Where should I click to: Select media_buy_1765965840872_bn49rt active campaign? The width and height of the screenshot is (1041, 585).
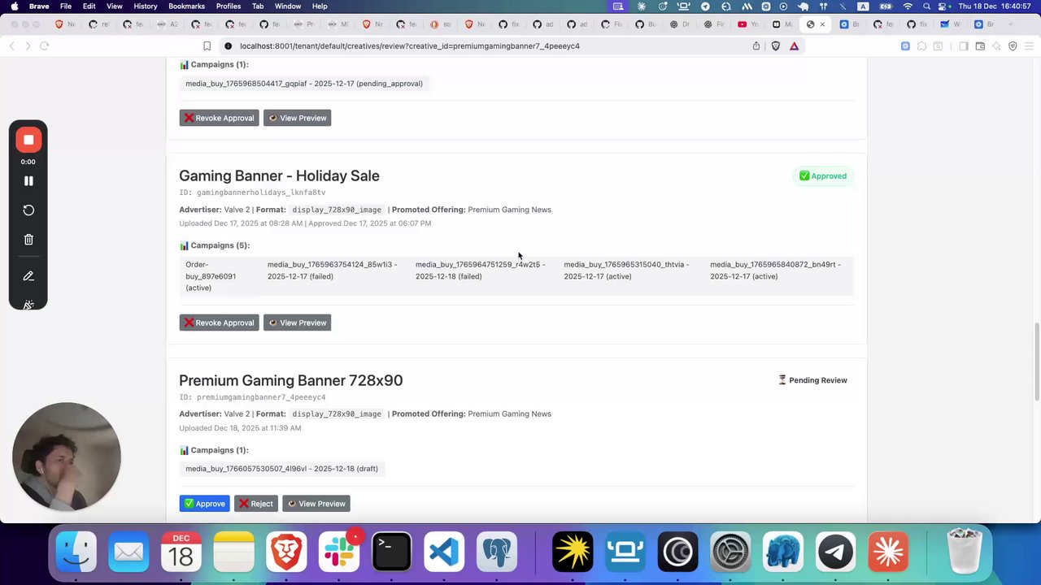pos(775,271)
